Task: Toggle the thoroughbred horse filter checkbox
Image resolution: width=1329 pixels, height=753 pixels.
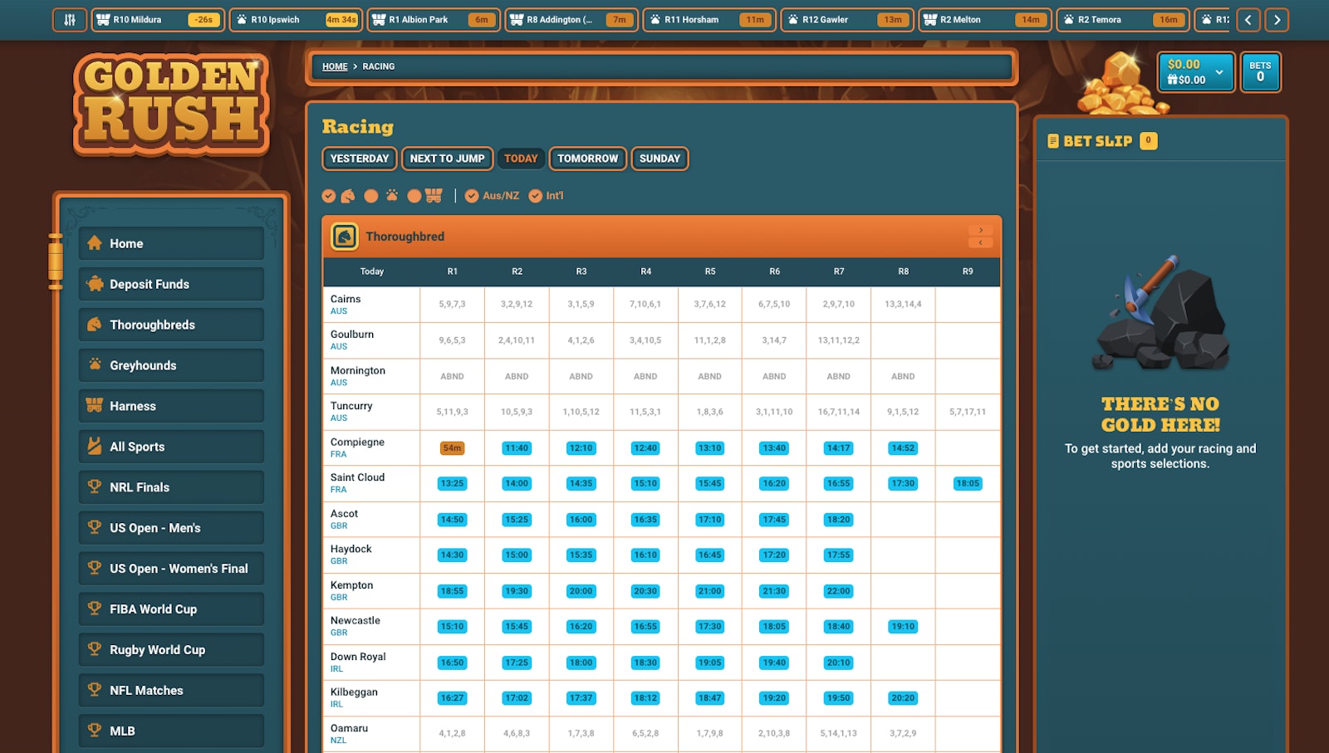Action: point(330,196)
